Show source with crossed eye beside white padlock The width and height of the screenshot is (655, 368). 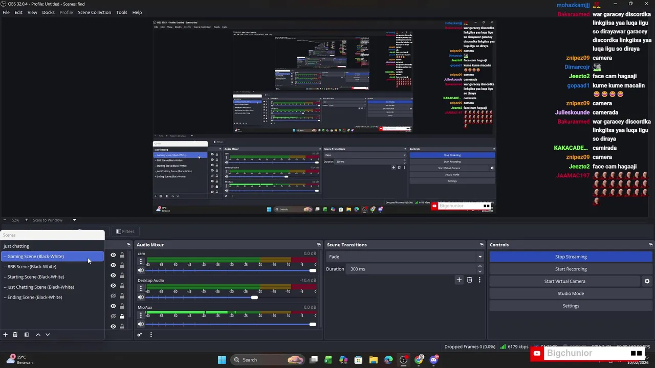pyautogui.click(x=113, y=316)
